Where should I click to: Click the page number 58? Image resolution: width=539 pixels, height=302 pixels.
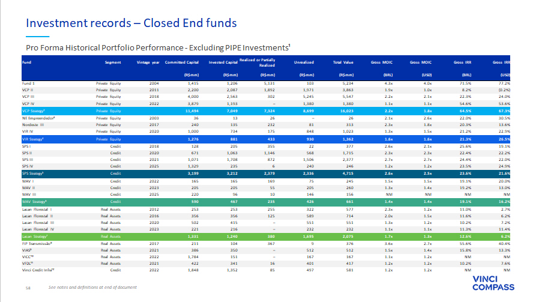point(28,288)
